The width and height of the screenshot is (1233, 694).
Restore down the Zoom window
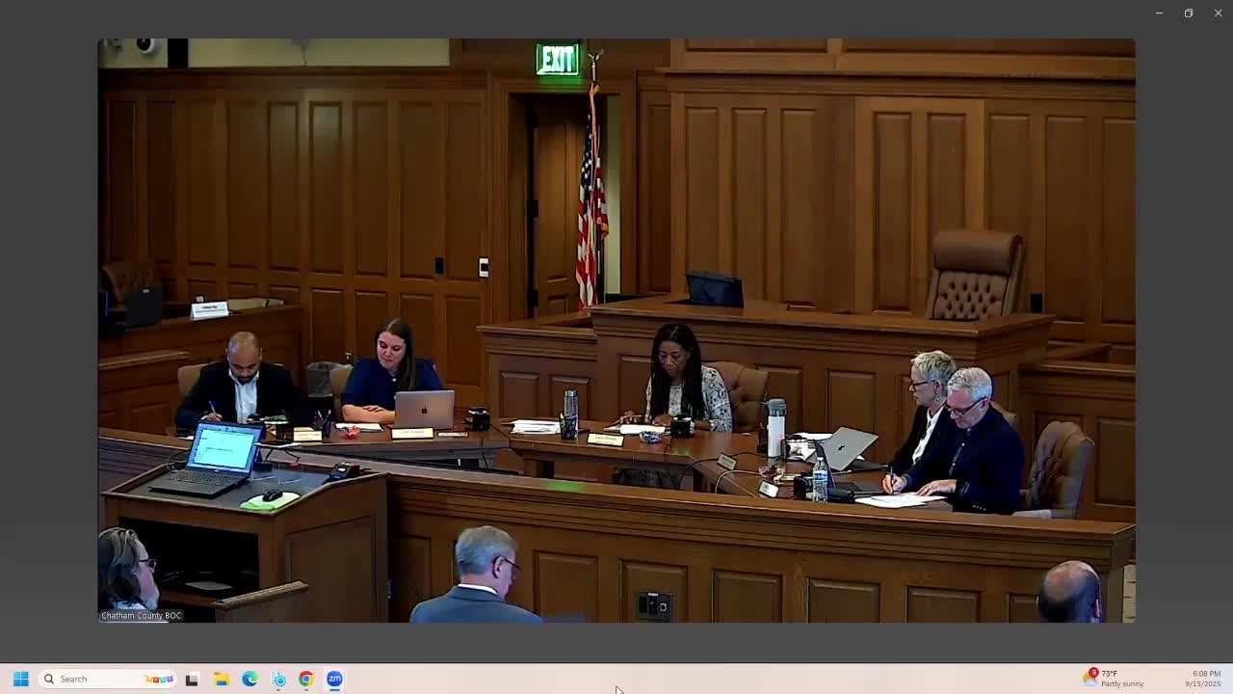[x=1189, y=13]
